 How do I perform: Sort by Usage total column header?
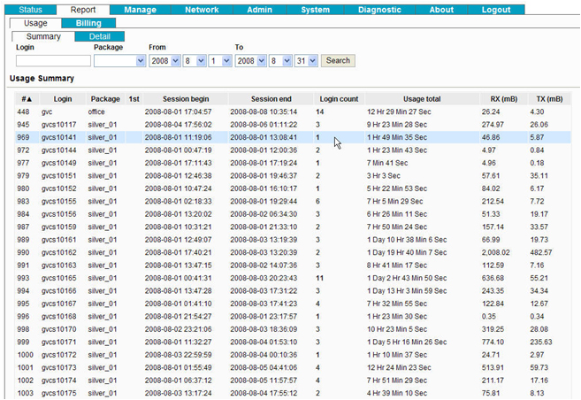click(x=421, y=99)
